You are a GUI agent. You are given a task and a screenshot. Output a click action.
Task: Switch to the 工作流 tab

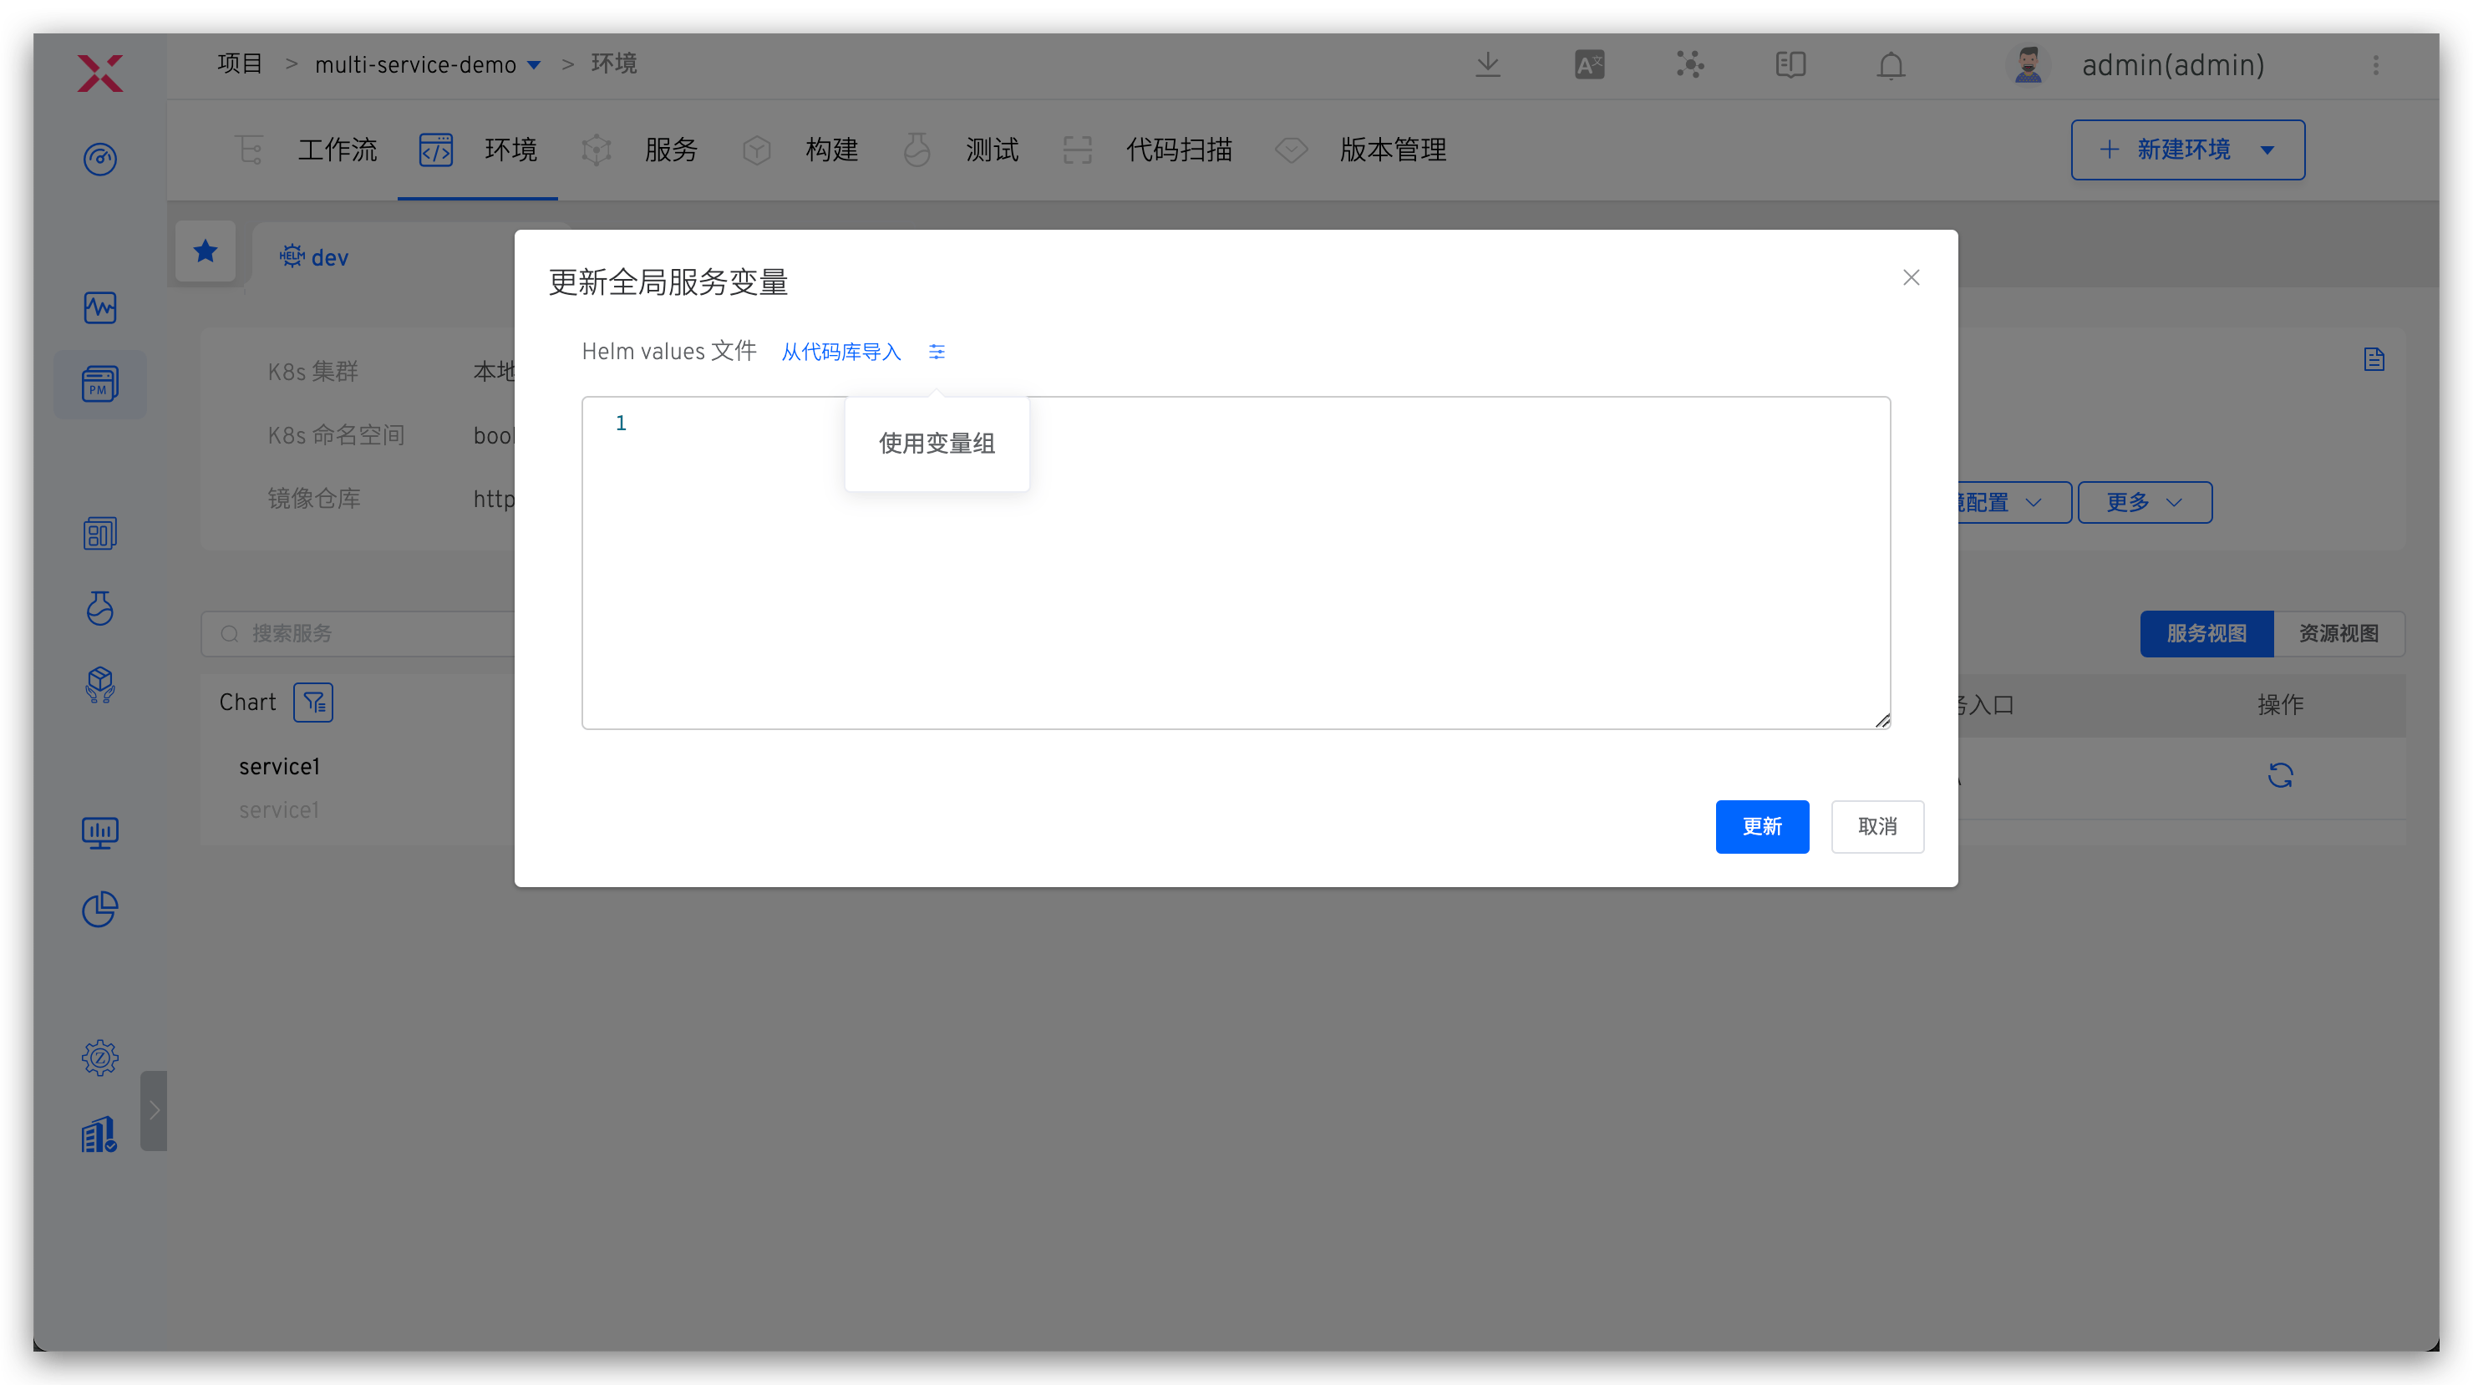tap(337, 150)
